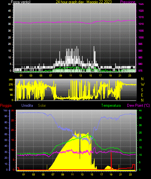This screenshot has height=179, width=151.
Task: Click the Pressione legend label
Action: click(x=128, y=2)
